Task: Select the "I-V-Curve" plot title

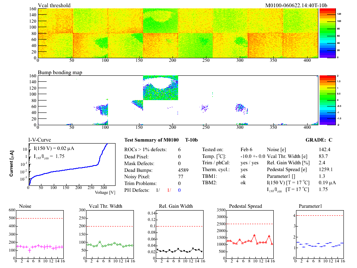Action: [x=39, y=140]
